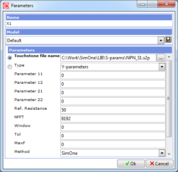
Task: Open the Model Default dropdown
Action: coord(161,41)
